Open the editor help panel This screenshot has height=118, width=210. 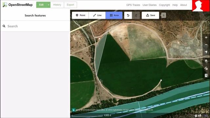pyautogui.click(x=206, y=75)
